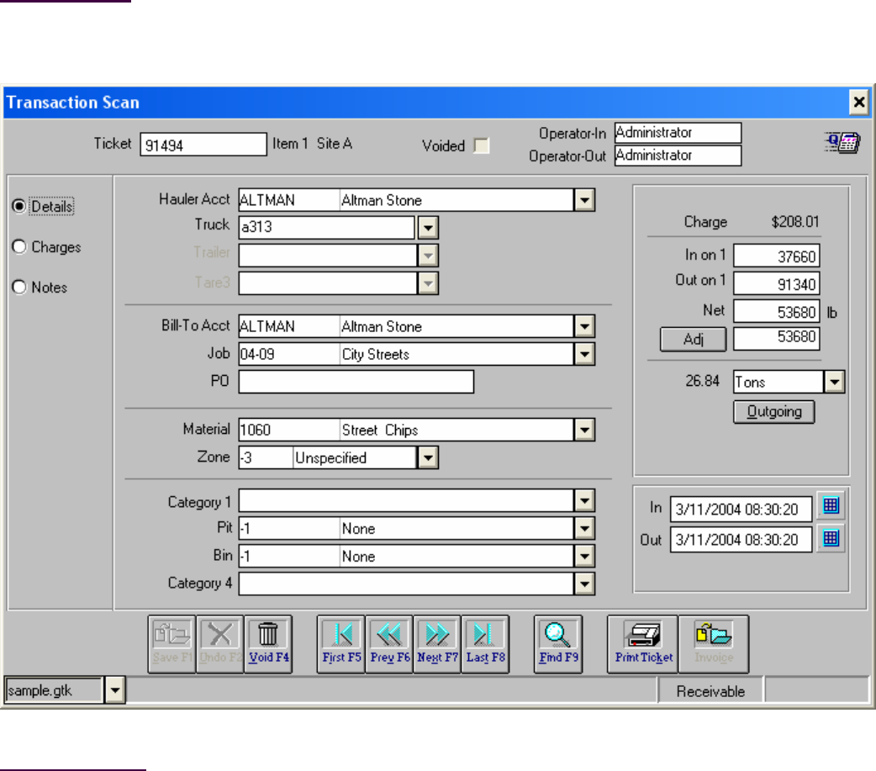
Task: Select the Notes radio option
Action: pyautogui.click(x=19, y=287)
